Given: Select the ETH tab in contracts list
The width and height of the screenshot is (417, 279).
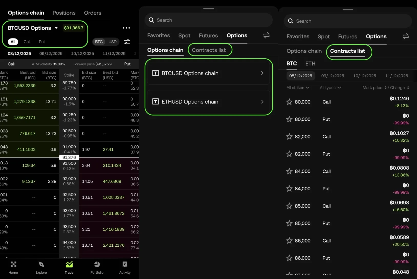Looking at the screenshot, I should [x=310, y=63].
